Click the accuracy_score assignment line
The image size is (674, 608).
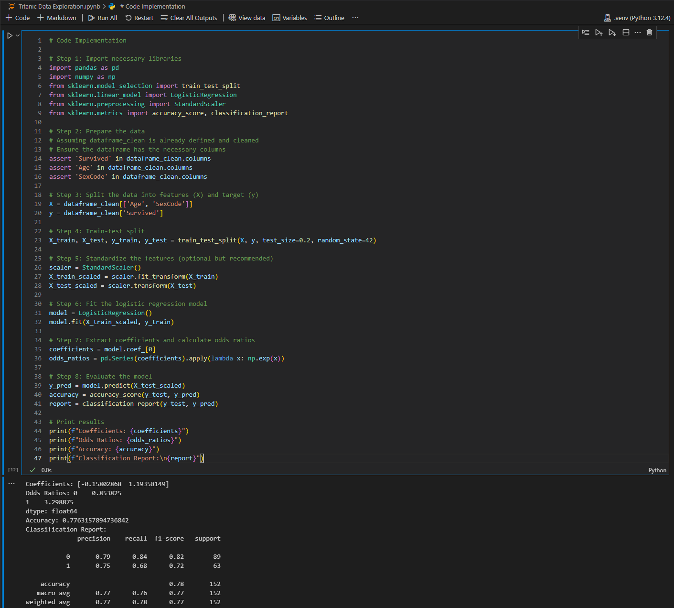(124, 395)
